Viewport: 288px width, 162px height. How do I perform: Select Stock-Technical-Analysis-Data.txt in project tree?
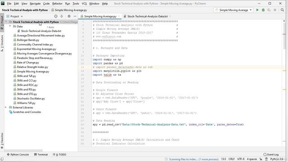click(41, 31)
